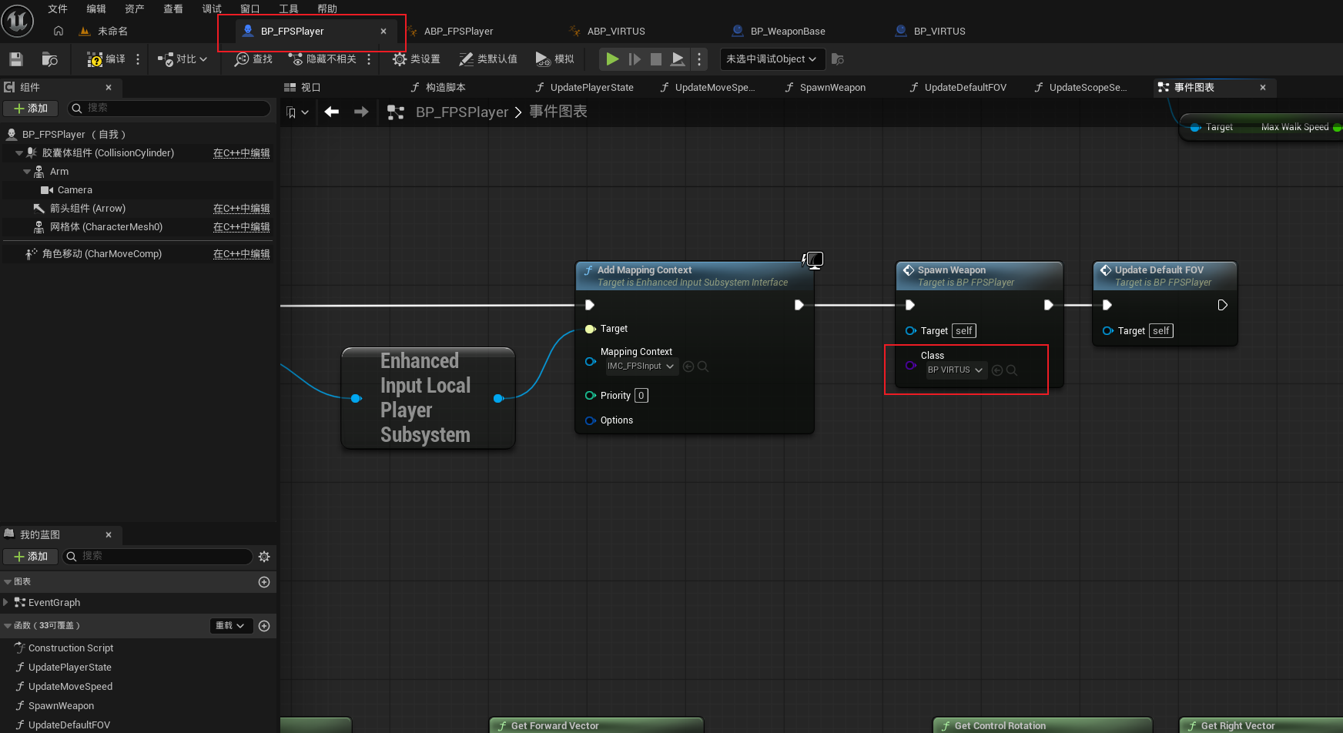Go forward with the graph navigation right arrow
The image size is (1343, 733).
[x=361, y=112]
